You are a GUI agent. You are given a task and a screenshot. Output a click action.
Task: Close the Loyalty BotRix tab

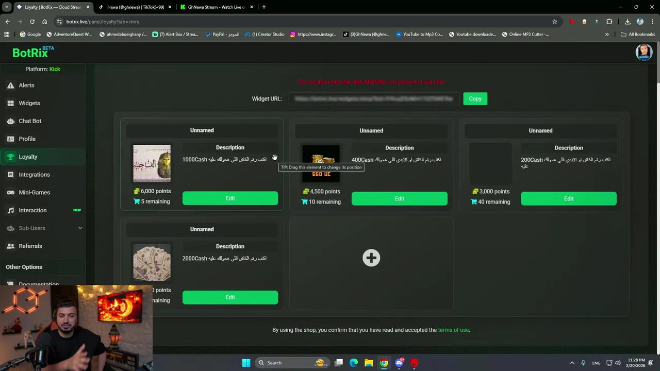click(88, 7)
